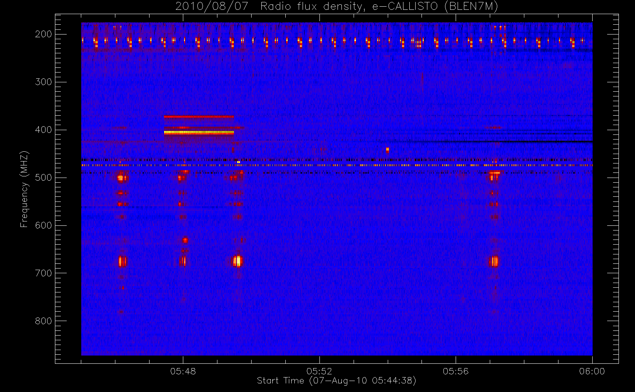This screenshot has width=635, height=392.
Task: Click the 'Frequency (MHz)' axis label
Action: (x=24, y=189)
